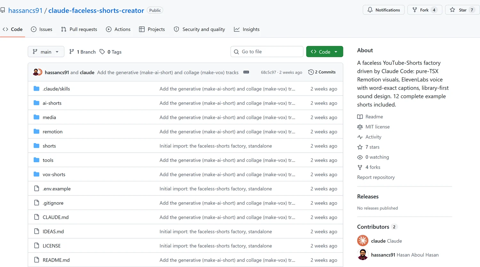Expand the commit message ellipsis button

click(246, 72)
